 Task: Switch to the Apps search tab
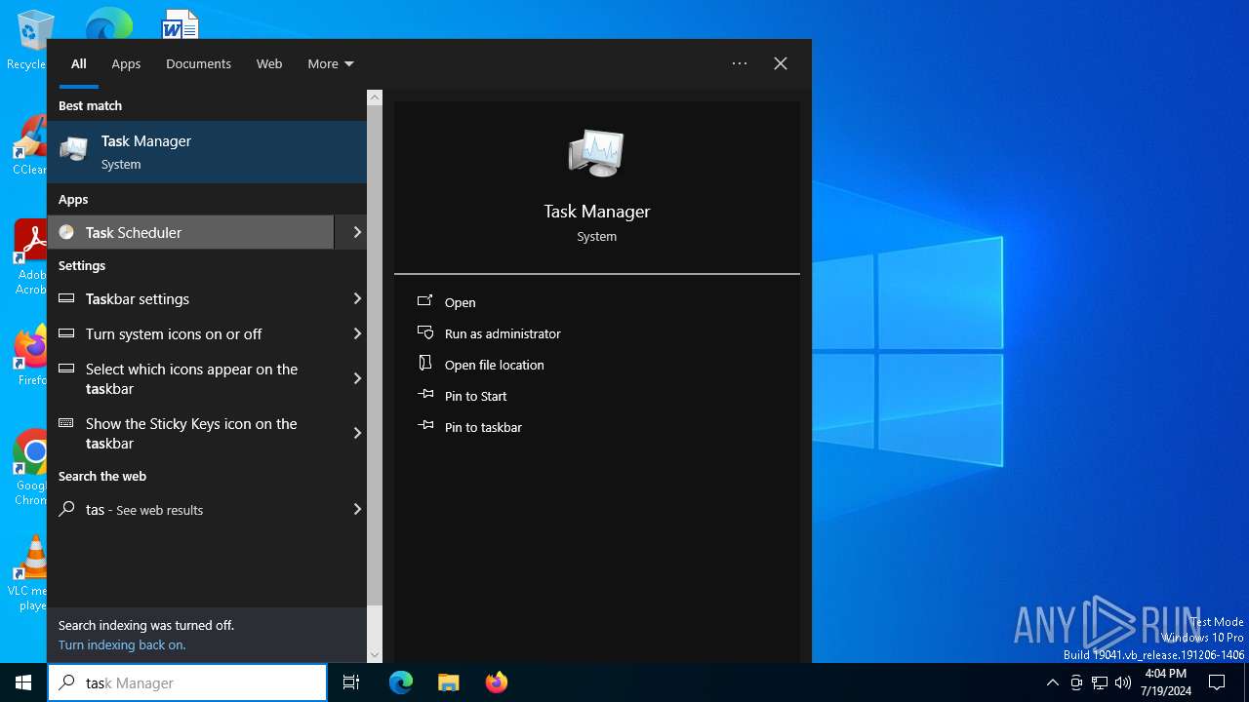tap(126, 63)
